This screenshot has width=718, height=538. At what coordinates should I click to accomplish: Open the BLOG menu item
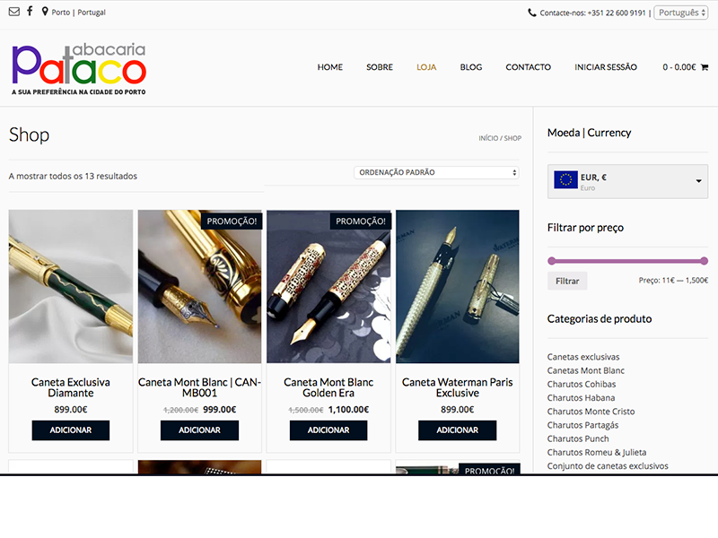(x=471, y=67)
